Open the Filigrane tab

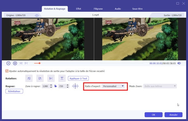pyautogui.click(x=98, y=9)
